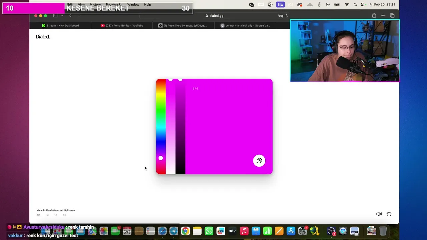Click the battery status icon
Viewport: 427px width, 240px height.
click(x=337, y=5)
